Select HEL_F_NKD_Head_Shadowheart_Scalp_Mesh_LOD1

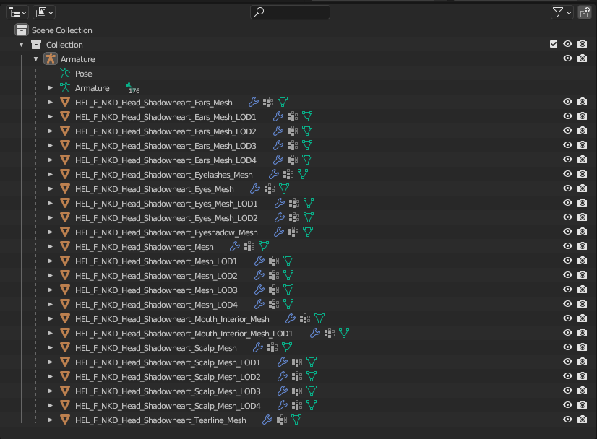click(x=168, y=363)
